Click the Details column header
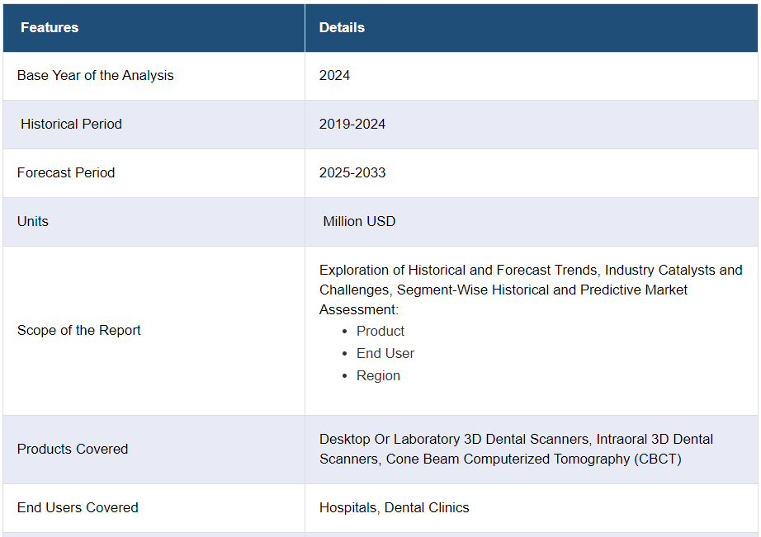Image resolution: width=761 pixels, height=537 pixels. (342, 28)
